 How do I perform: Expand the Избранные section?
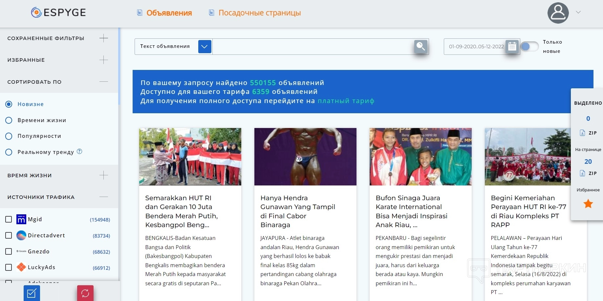[x=104, y=60]
